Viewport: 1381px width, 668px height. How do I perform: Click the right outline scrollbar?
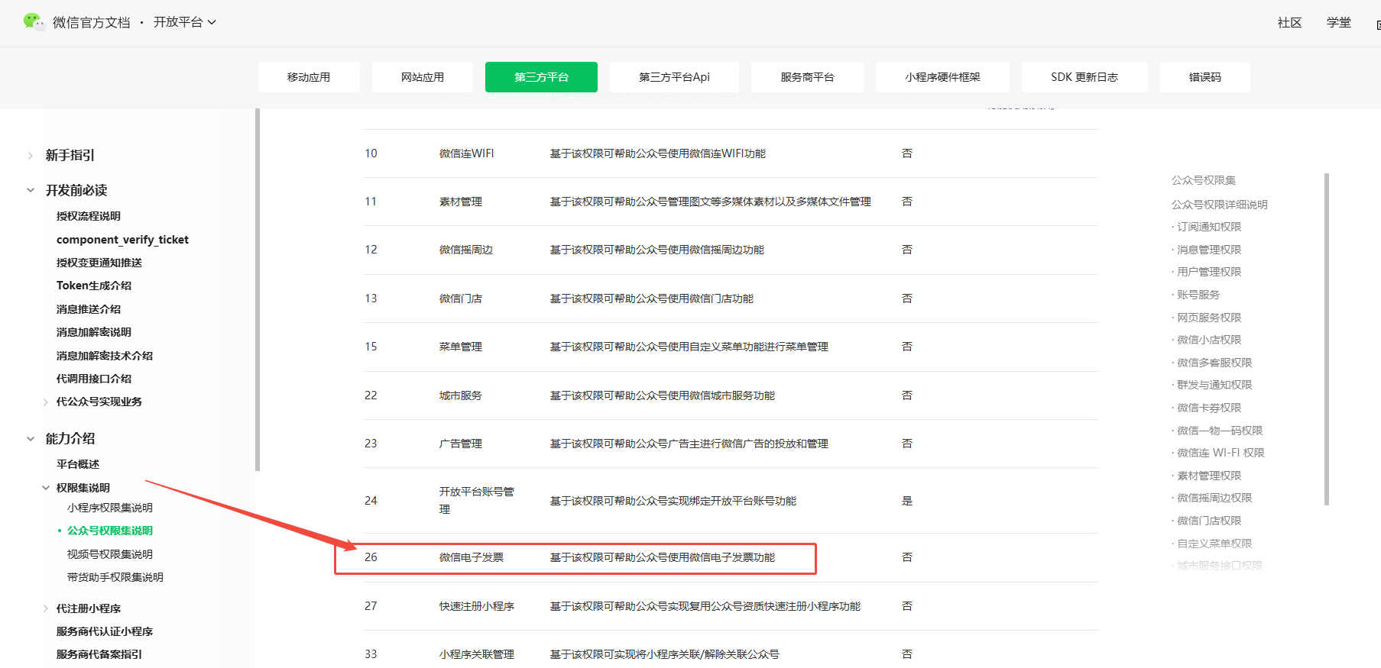pyautogui.click(x=1327, y=339)
